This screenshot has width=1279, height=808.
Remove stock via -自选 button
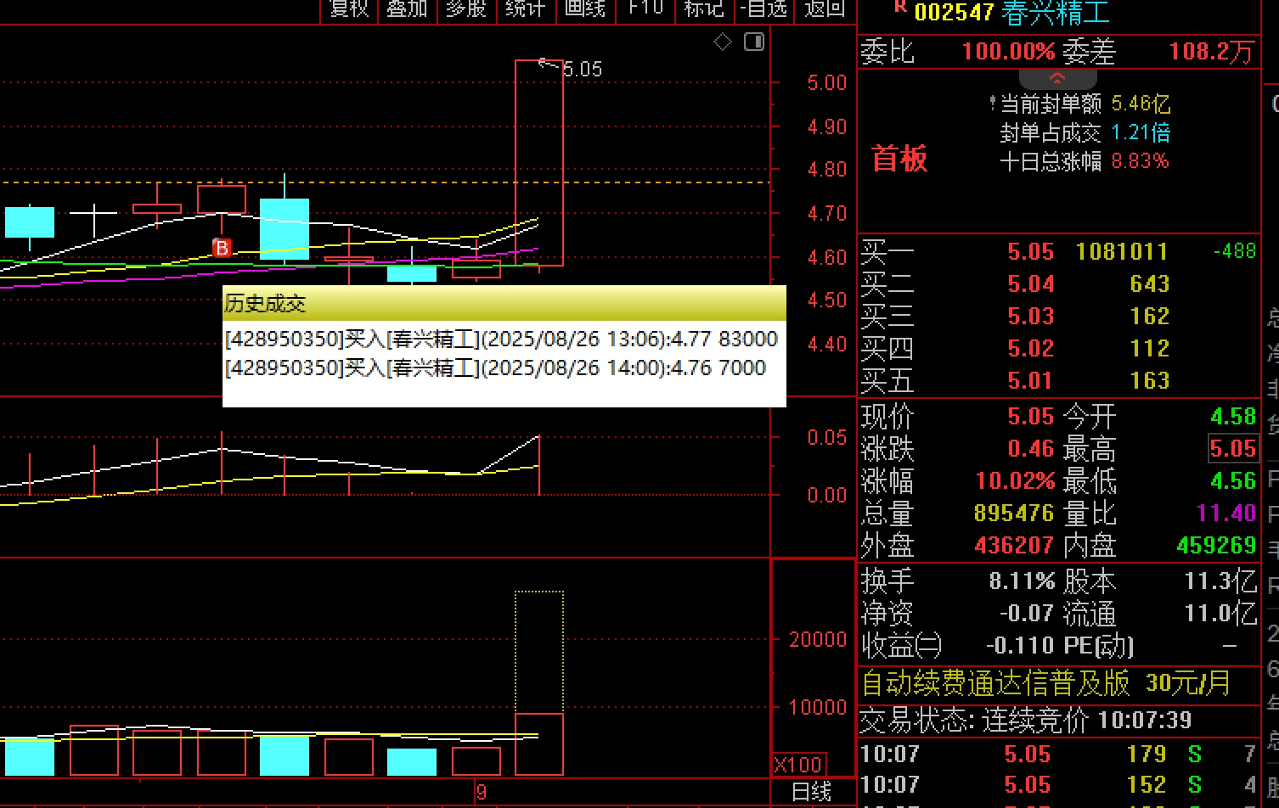pyautogui.click(x=763, y=8)
